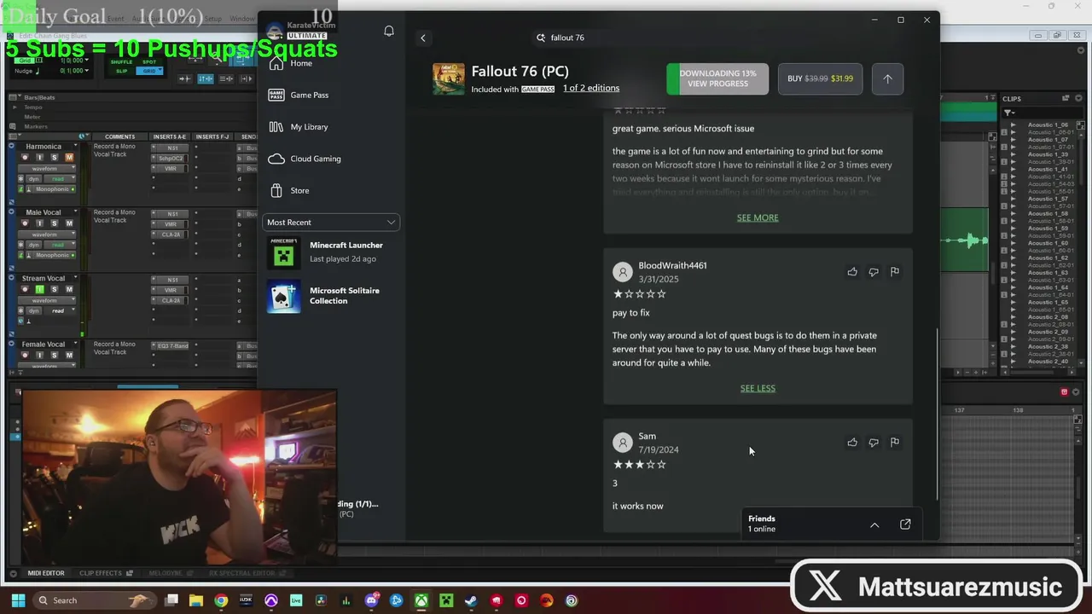Click Downloading 13% View Progress button
1092x614 pixels.
[717, 78]
